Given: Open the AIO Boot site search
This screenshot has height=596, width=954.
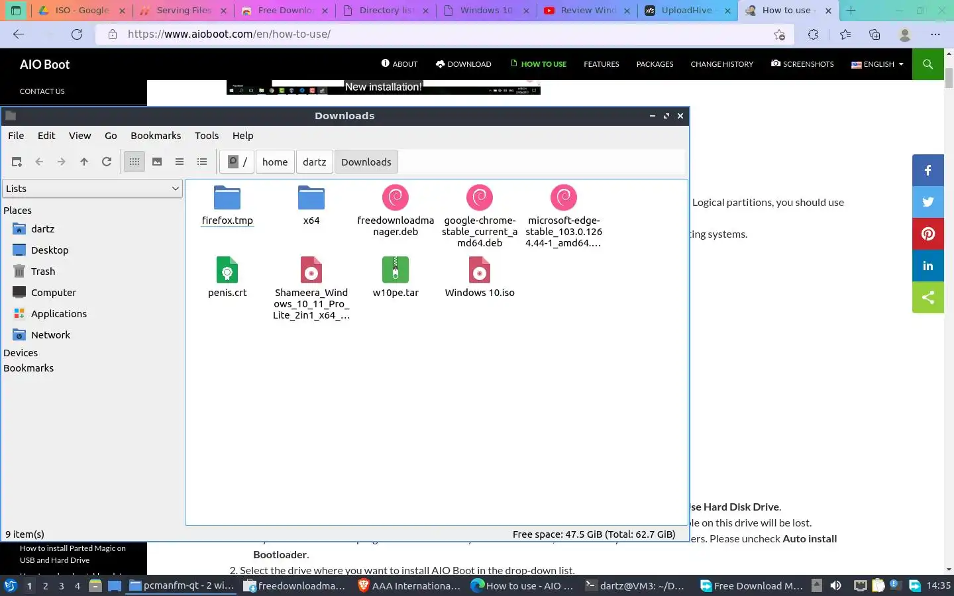Looking at the screenshot, I should click(927, 64).
